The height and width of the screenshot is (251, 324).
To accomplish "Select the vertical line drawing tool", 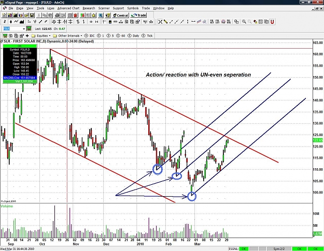I will tap(188, 22).
